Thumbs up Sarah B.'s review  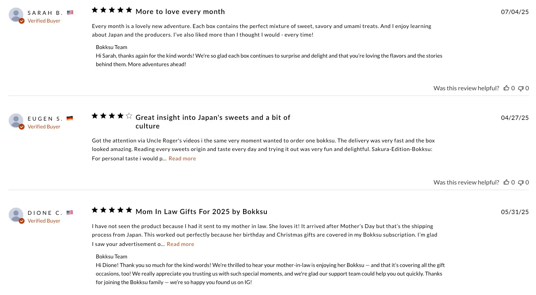coord(506,88)
